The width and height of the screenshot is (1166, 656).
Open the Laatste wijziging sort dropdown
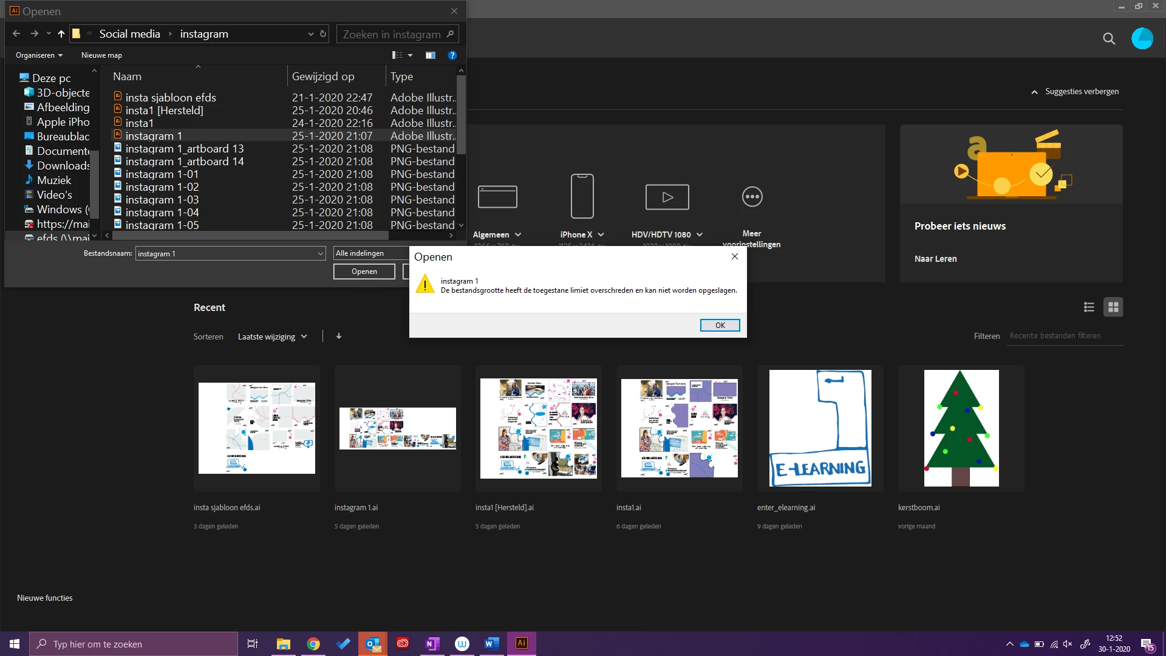[272, 337]
